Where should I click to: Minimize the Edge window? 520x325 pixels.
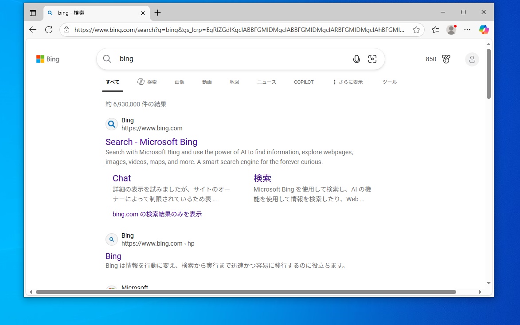(x=443, y=12)
